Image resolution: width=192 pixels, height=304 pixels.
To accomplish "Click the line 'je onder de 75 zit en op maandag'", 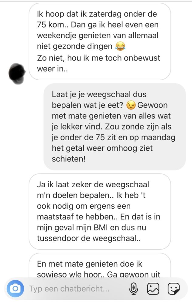I will click(114, 137).
